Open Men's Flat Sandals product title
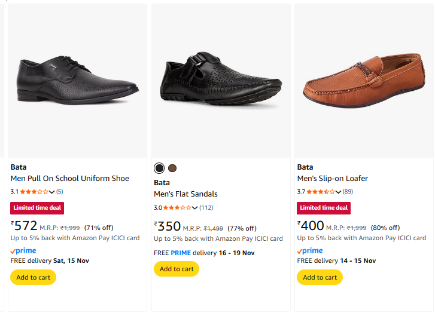This screenshot has height=328, width=435. click(185, 194)
